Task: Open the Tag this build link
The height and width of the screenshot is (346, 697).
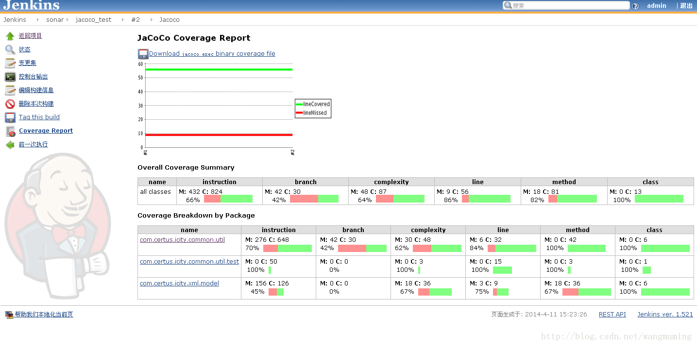Action: point(39,117)
